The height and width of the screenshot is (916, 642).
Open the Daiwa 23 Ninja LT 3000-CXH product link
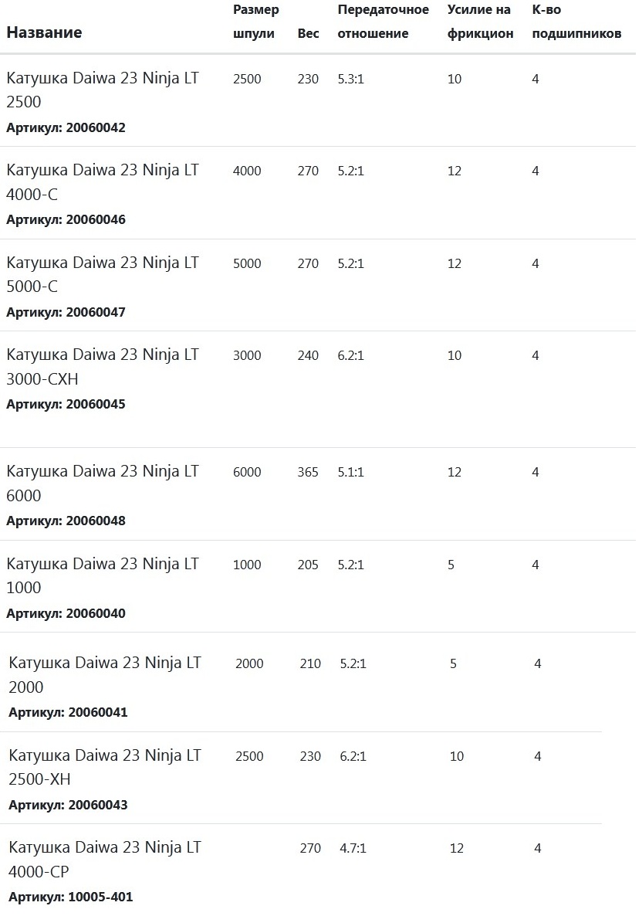(x=102, y=366)
